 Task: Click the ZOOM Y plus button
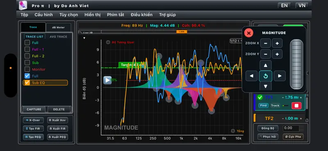(277, 54)
